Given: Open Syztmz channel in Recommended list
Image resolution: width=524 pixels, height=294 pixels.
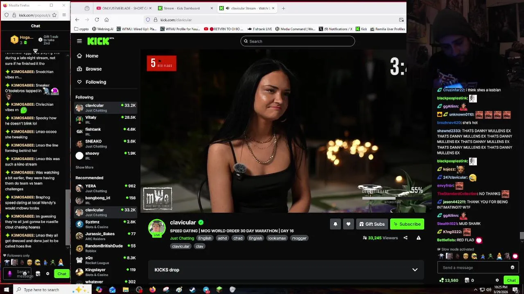Looking at the screenshot, I should (x=106, y=224).
